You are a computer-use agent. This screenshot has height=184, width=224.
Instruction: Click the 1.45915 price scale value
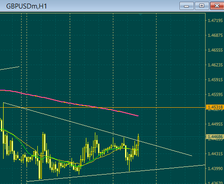(x=215, y=80)
